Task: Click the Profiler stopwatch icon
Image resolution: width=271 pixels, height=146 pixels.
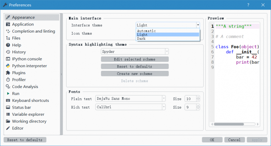Action: (x=8, y=80)
